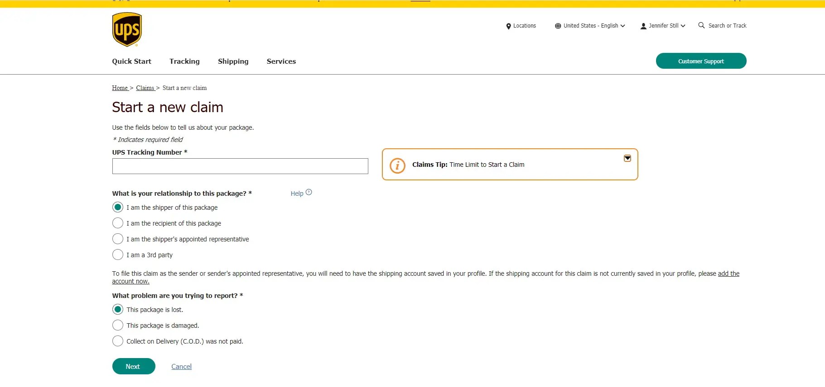Click the orange info icon in Claims Tip
This screenshot has width=825, height=387.
point(397,165)
